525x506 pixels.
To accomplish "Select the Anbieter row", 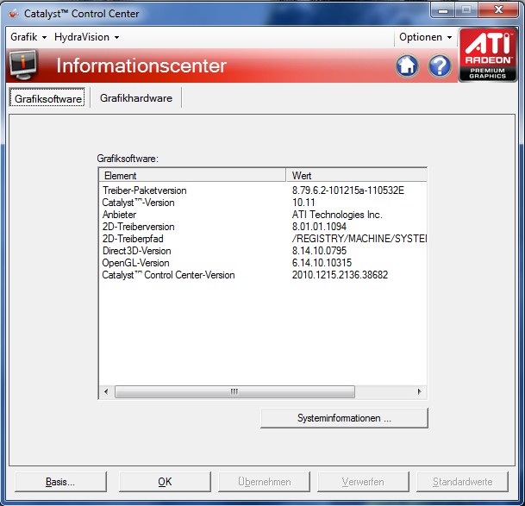I will tap(263, 215).
